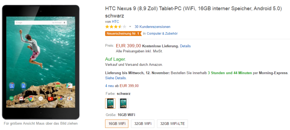
Task: Click the star rating icons
Action: [x=116, y=27]
